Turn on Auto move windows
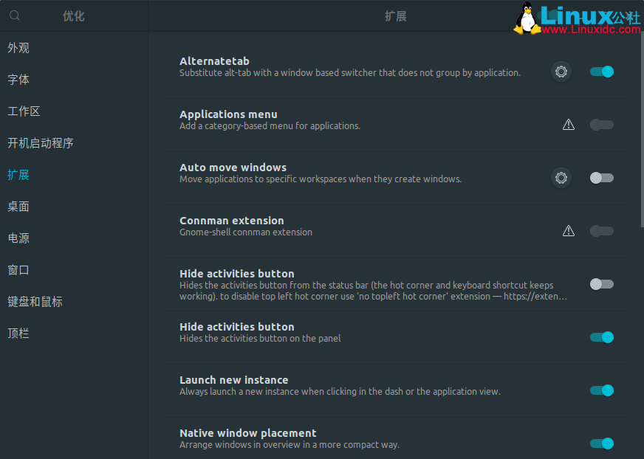The image size is (644, 459). pyautogui.click(x=601, y=178)
